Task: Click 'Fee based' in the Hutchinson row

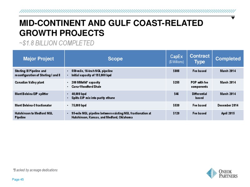Action: click(199, 113)
